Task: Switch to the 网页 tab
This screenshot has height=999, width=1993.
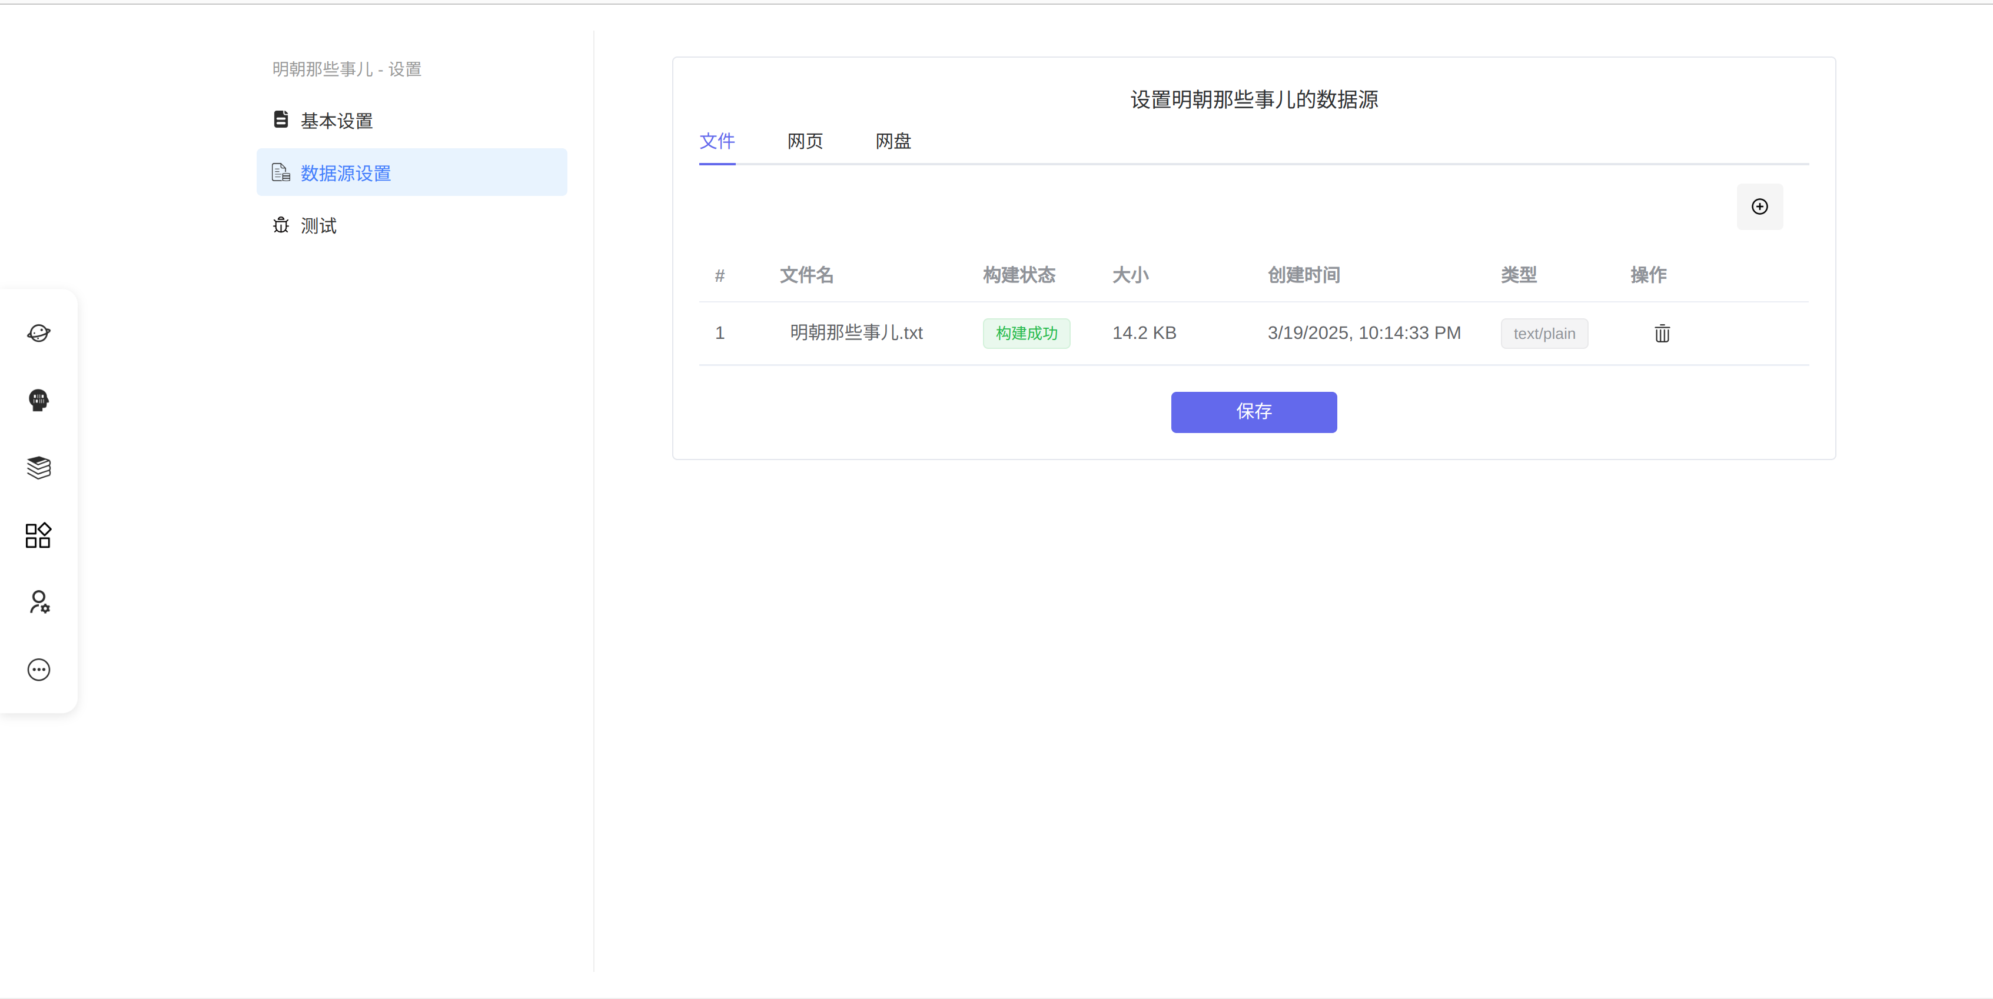Action: coord(805,141)
